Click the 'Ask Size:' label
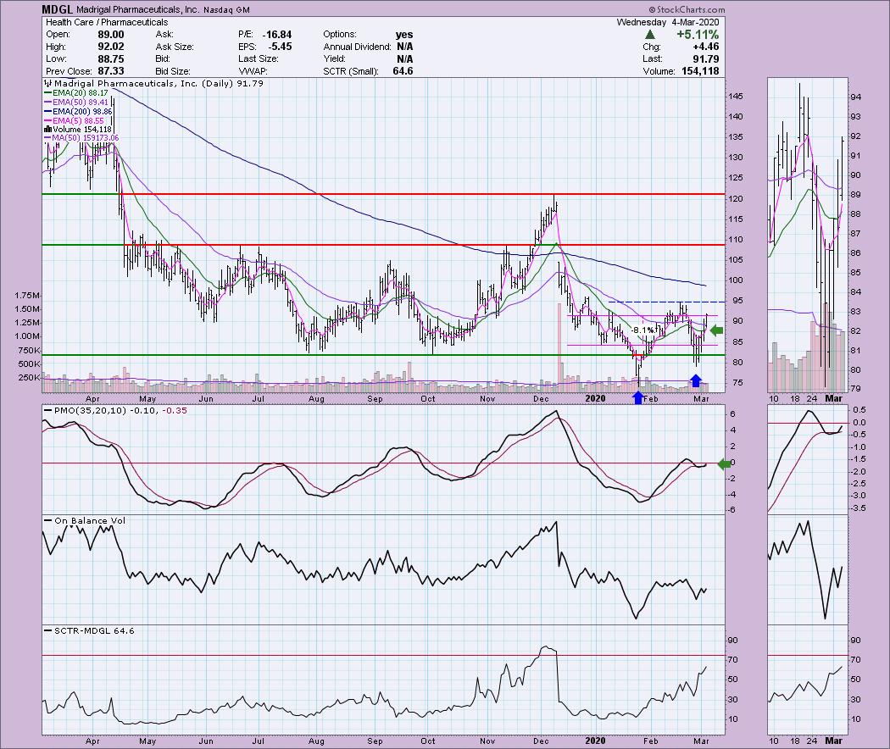Screen dimensions: 890x749 (175, 47)
